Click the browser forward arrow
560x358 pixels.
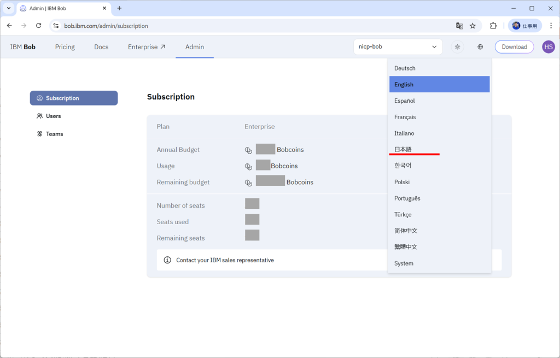(x=24, y=26)
